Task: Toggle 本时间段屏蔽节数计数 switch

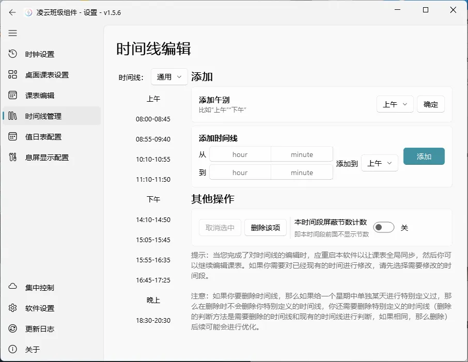Action: [383, 227]
